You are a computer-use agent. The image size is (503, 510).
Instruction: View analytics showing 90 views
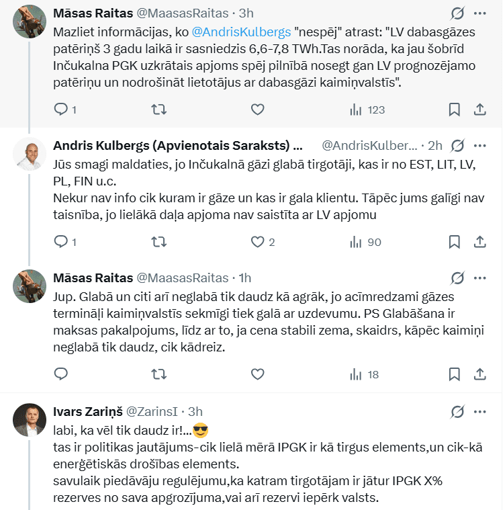pos(367,242)
